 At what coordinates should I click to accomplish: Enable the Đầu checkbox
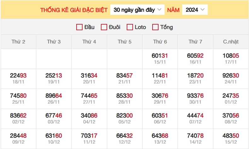point(79,27)
